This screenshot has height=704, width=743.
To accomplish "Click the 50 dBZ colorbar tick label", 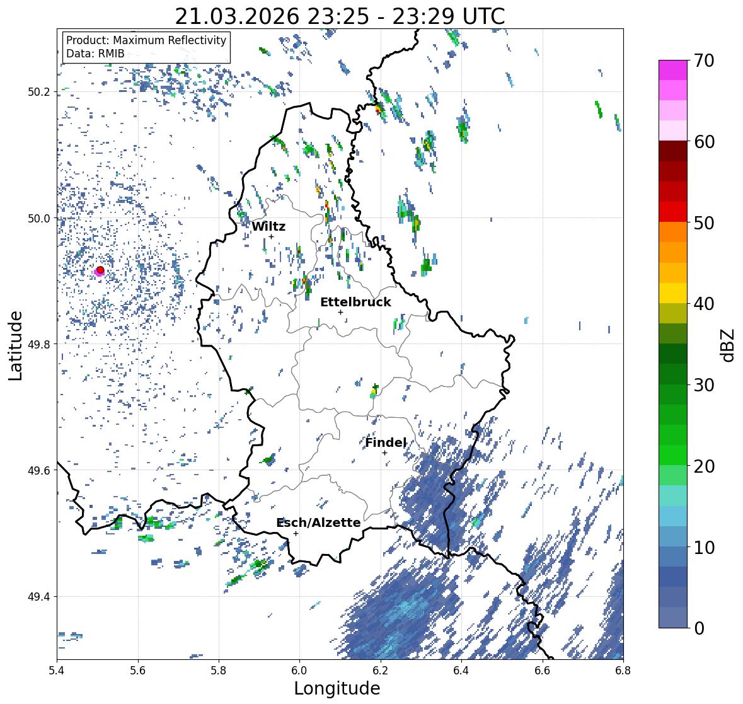I will click(704, 223).
